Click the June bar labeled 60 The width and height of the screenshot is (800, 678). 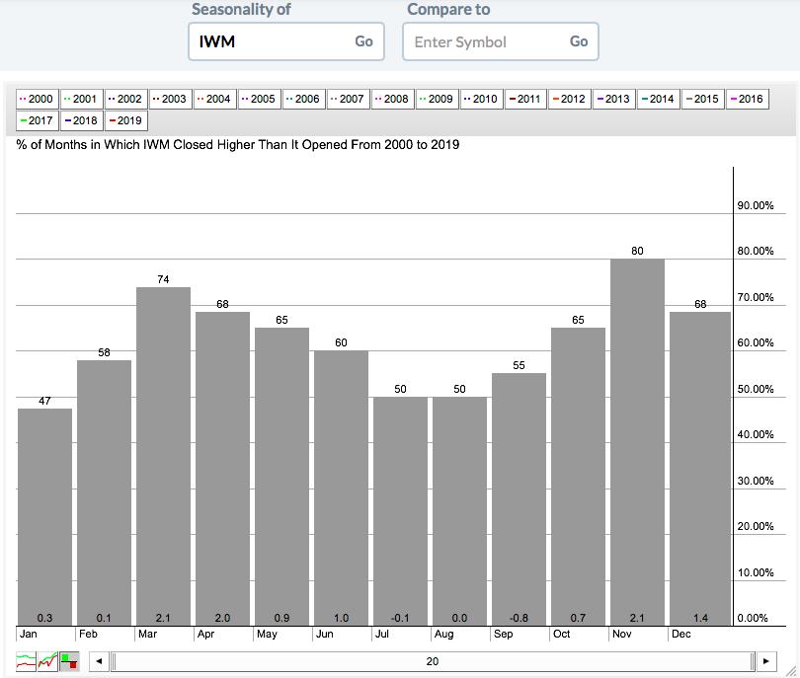coord(341,488)
